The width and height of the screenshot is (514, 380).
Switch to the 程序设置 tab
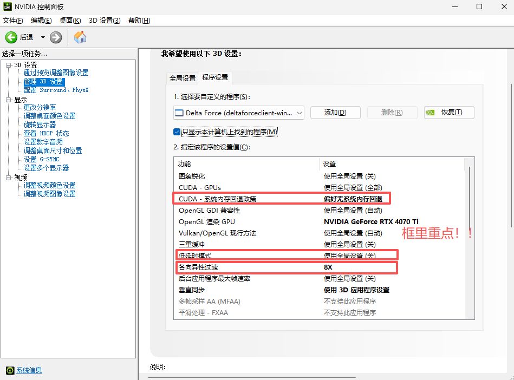pyautogui.click(x=215, y=77)
